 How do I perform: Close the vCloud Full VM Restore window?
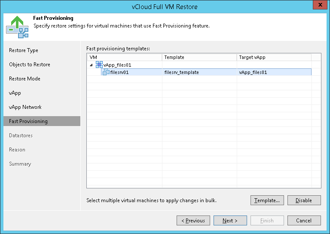click(319, 6)
